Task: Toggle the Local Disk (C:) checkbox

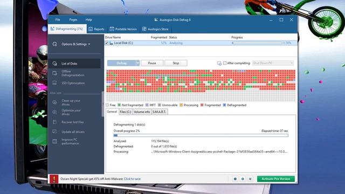Action: tap(107, 43)
